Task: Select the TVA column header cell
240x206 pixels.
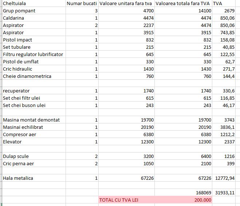Action: click(x=224, y=3)
